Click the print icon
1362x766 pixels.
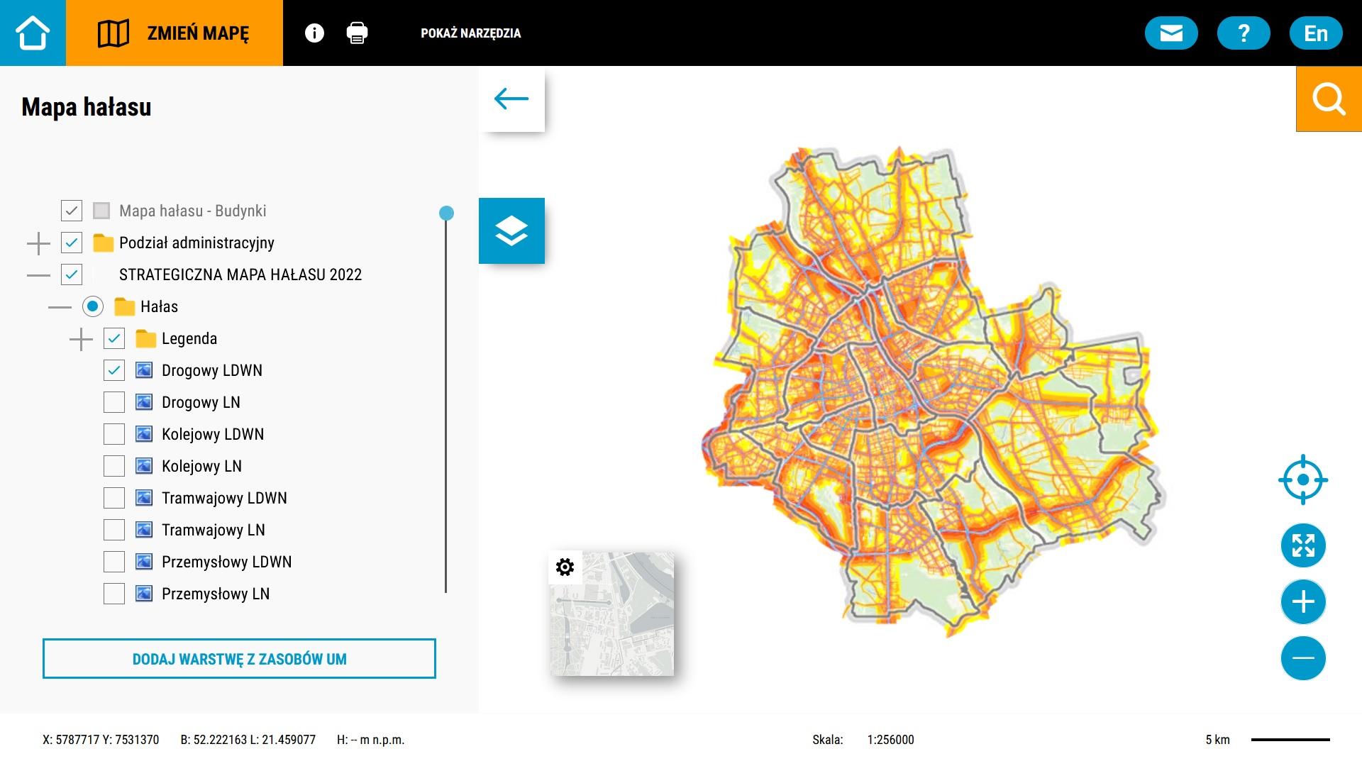(x=357, y=33)
